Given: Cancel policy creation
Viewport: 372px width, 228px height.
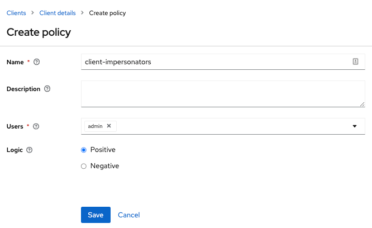Looking at the screenshot, I should pyautogui.click(x=129, y=215).
